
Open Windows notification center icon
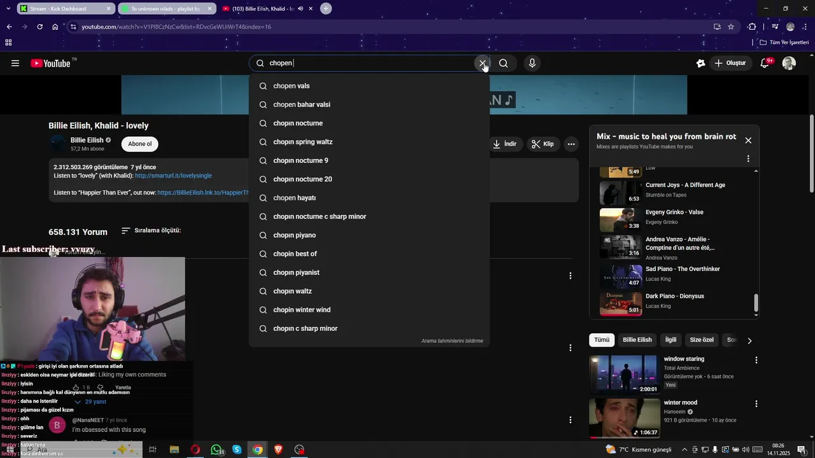click(x=802, y=450)
